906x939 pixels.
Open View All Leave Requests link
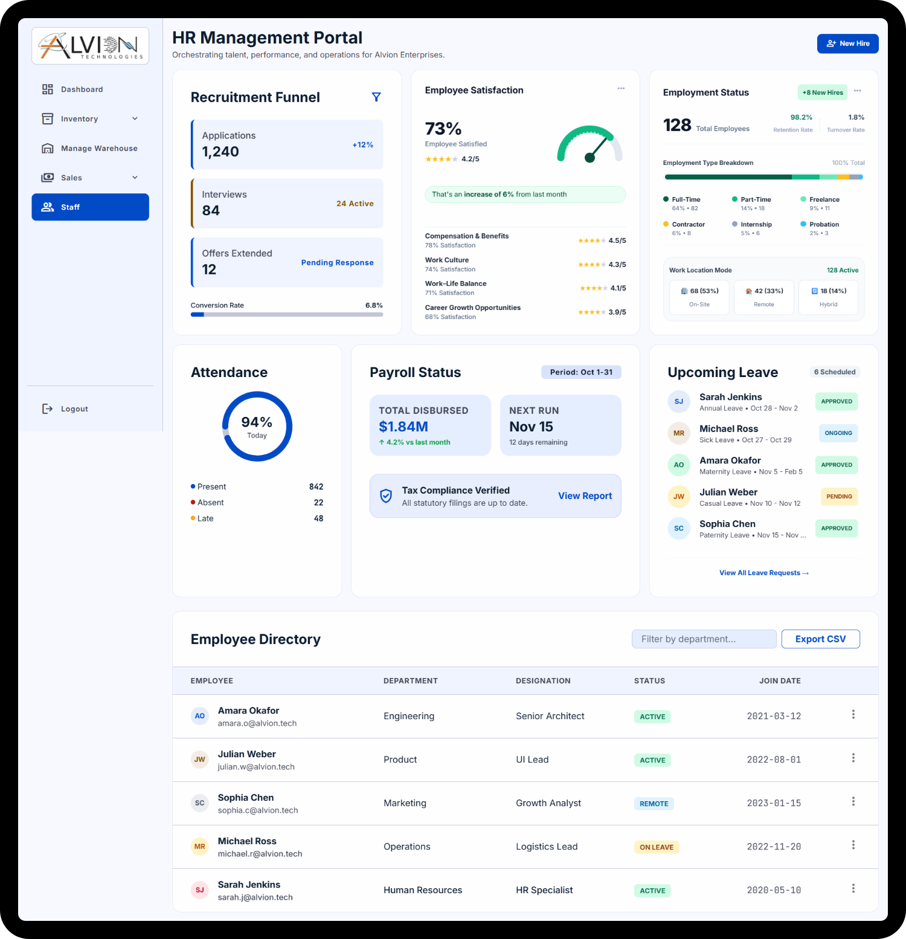point(763,573)
